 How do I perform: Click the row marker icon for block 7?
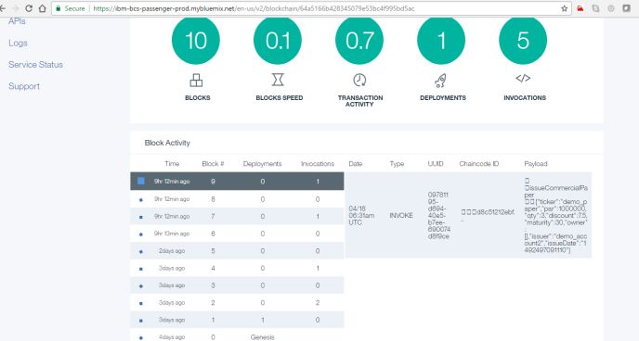pos(141,217)
